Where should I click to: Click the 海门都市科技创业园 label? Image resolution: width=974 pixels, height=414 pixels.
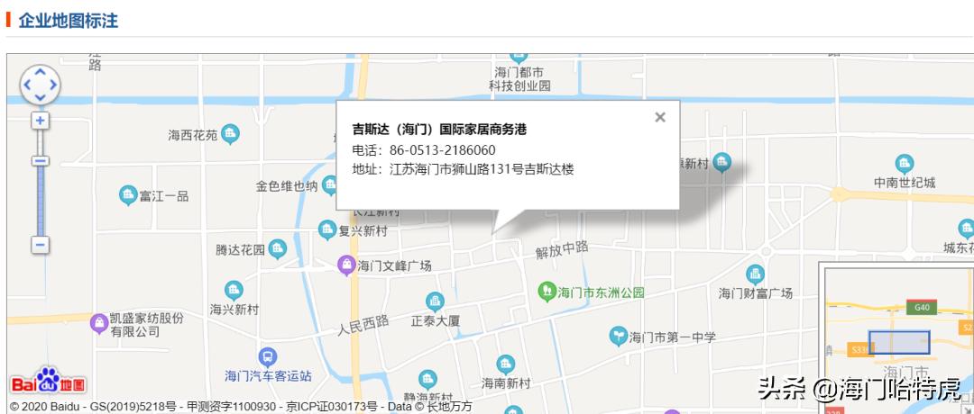519,79
